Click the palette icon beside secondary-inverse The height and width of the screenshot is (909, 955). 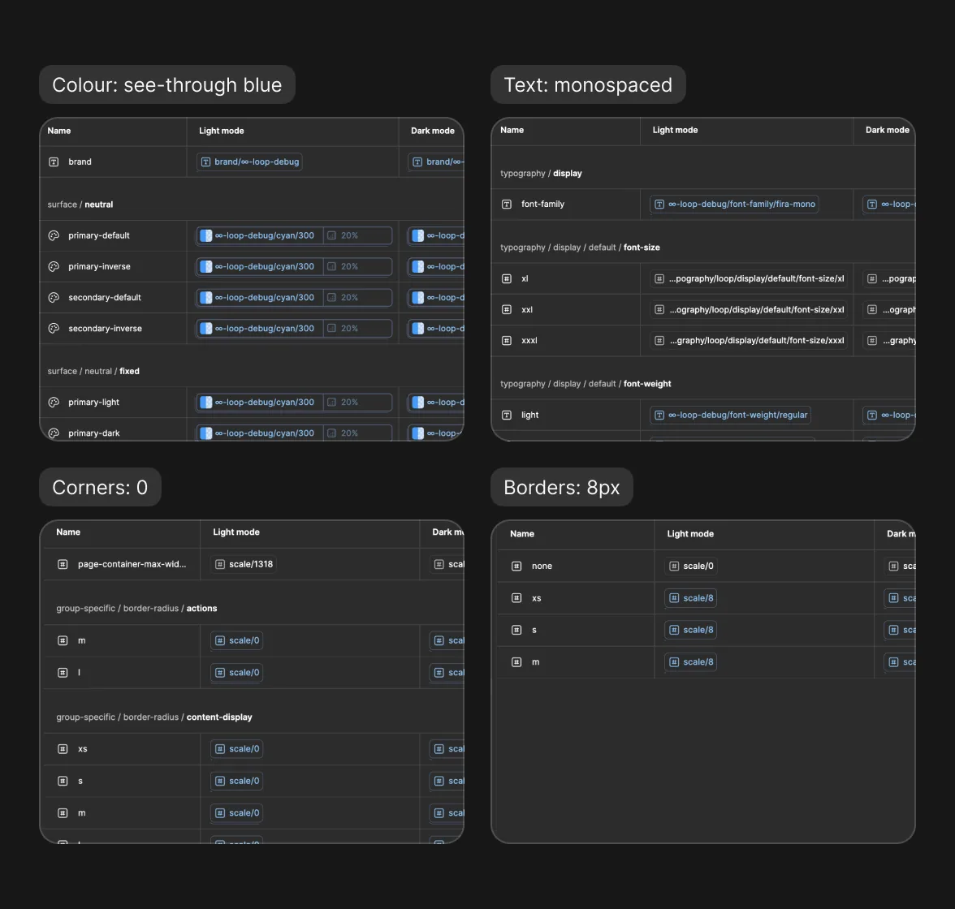(x=54, y=328)
